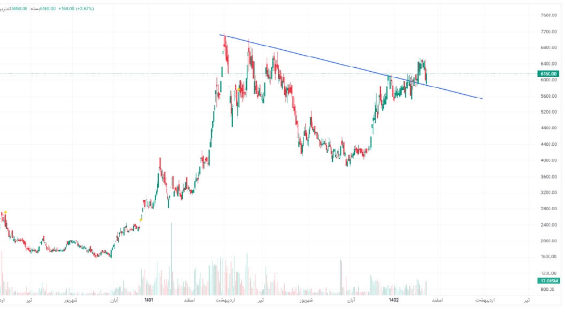This screenshot has width=565, height=318.
Task: Click the اردیبهشت label near 1401 peak
Action: pyautogui.click(x=225, y=300)
